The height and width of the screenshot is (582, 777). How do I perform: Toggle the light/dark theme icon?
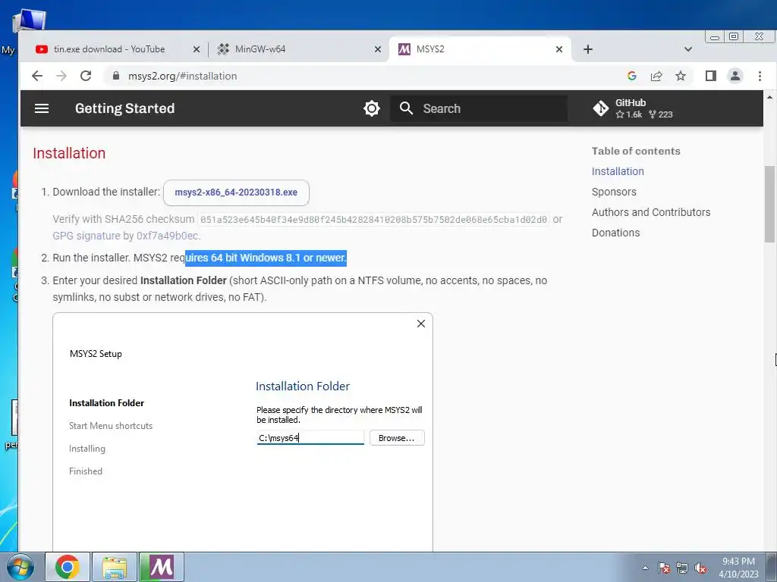372,108
